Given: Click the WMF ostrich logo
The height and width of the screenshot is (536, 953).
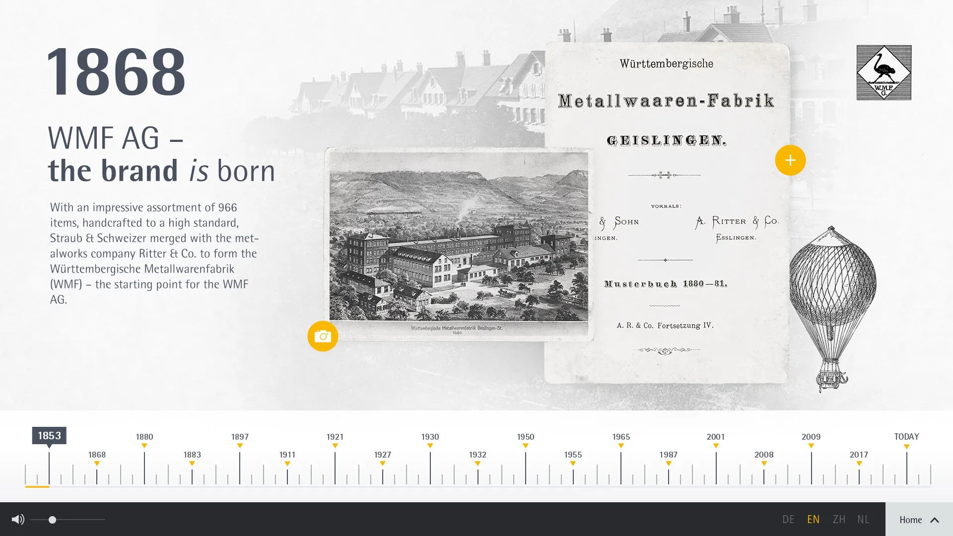Looking at the screenshot, I should (884, 73).
